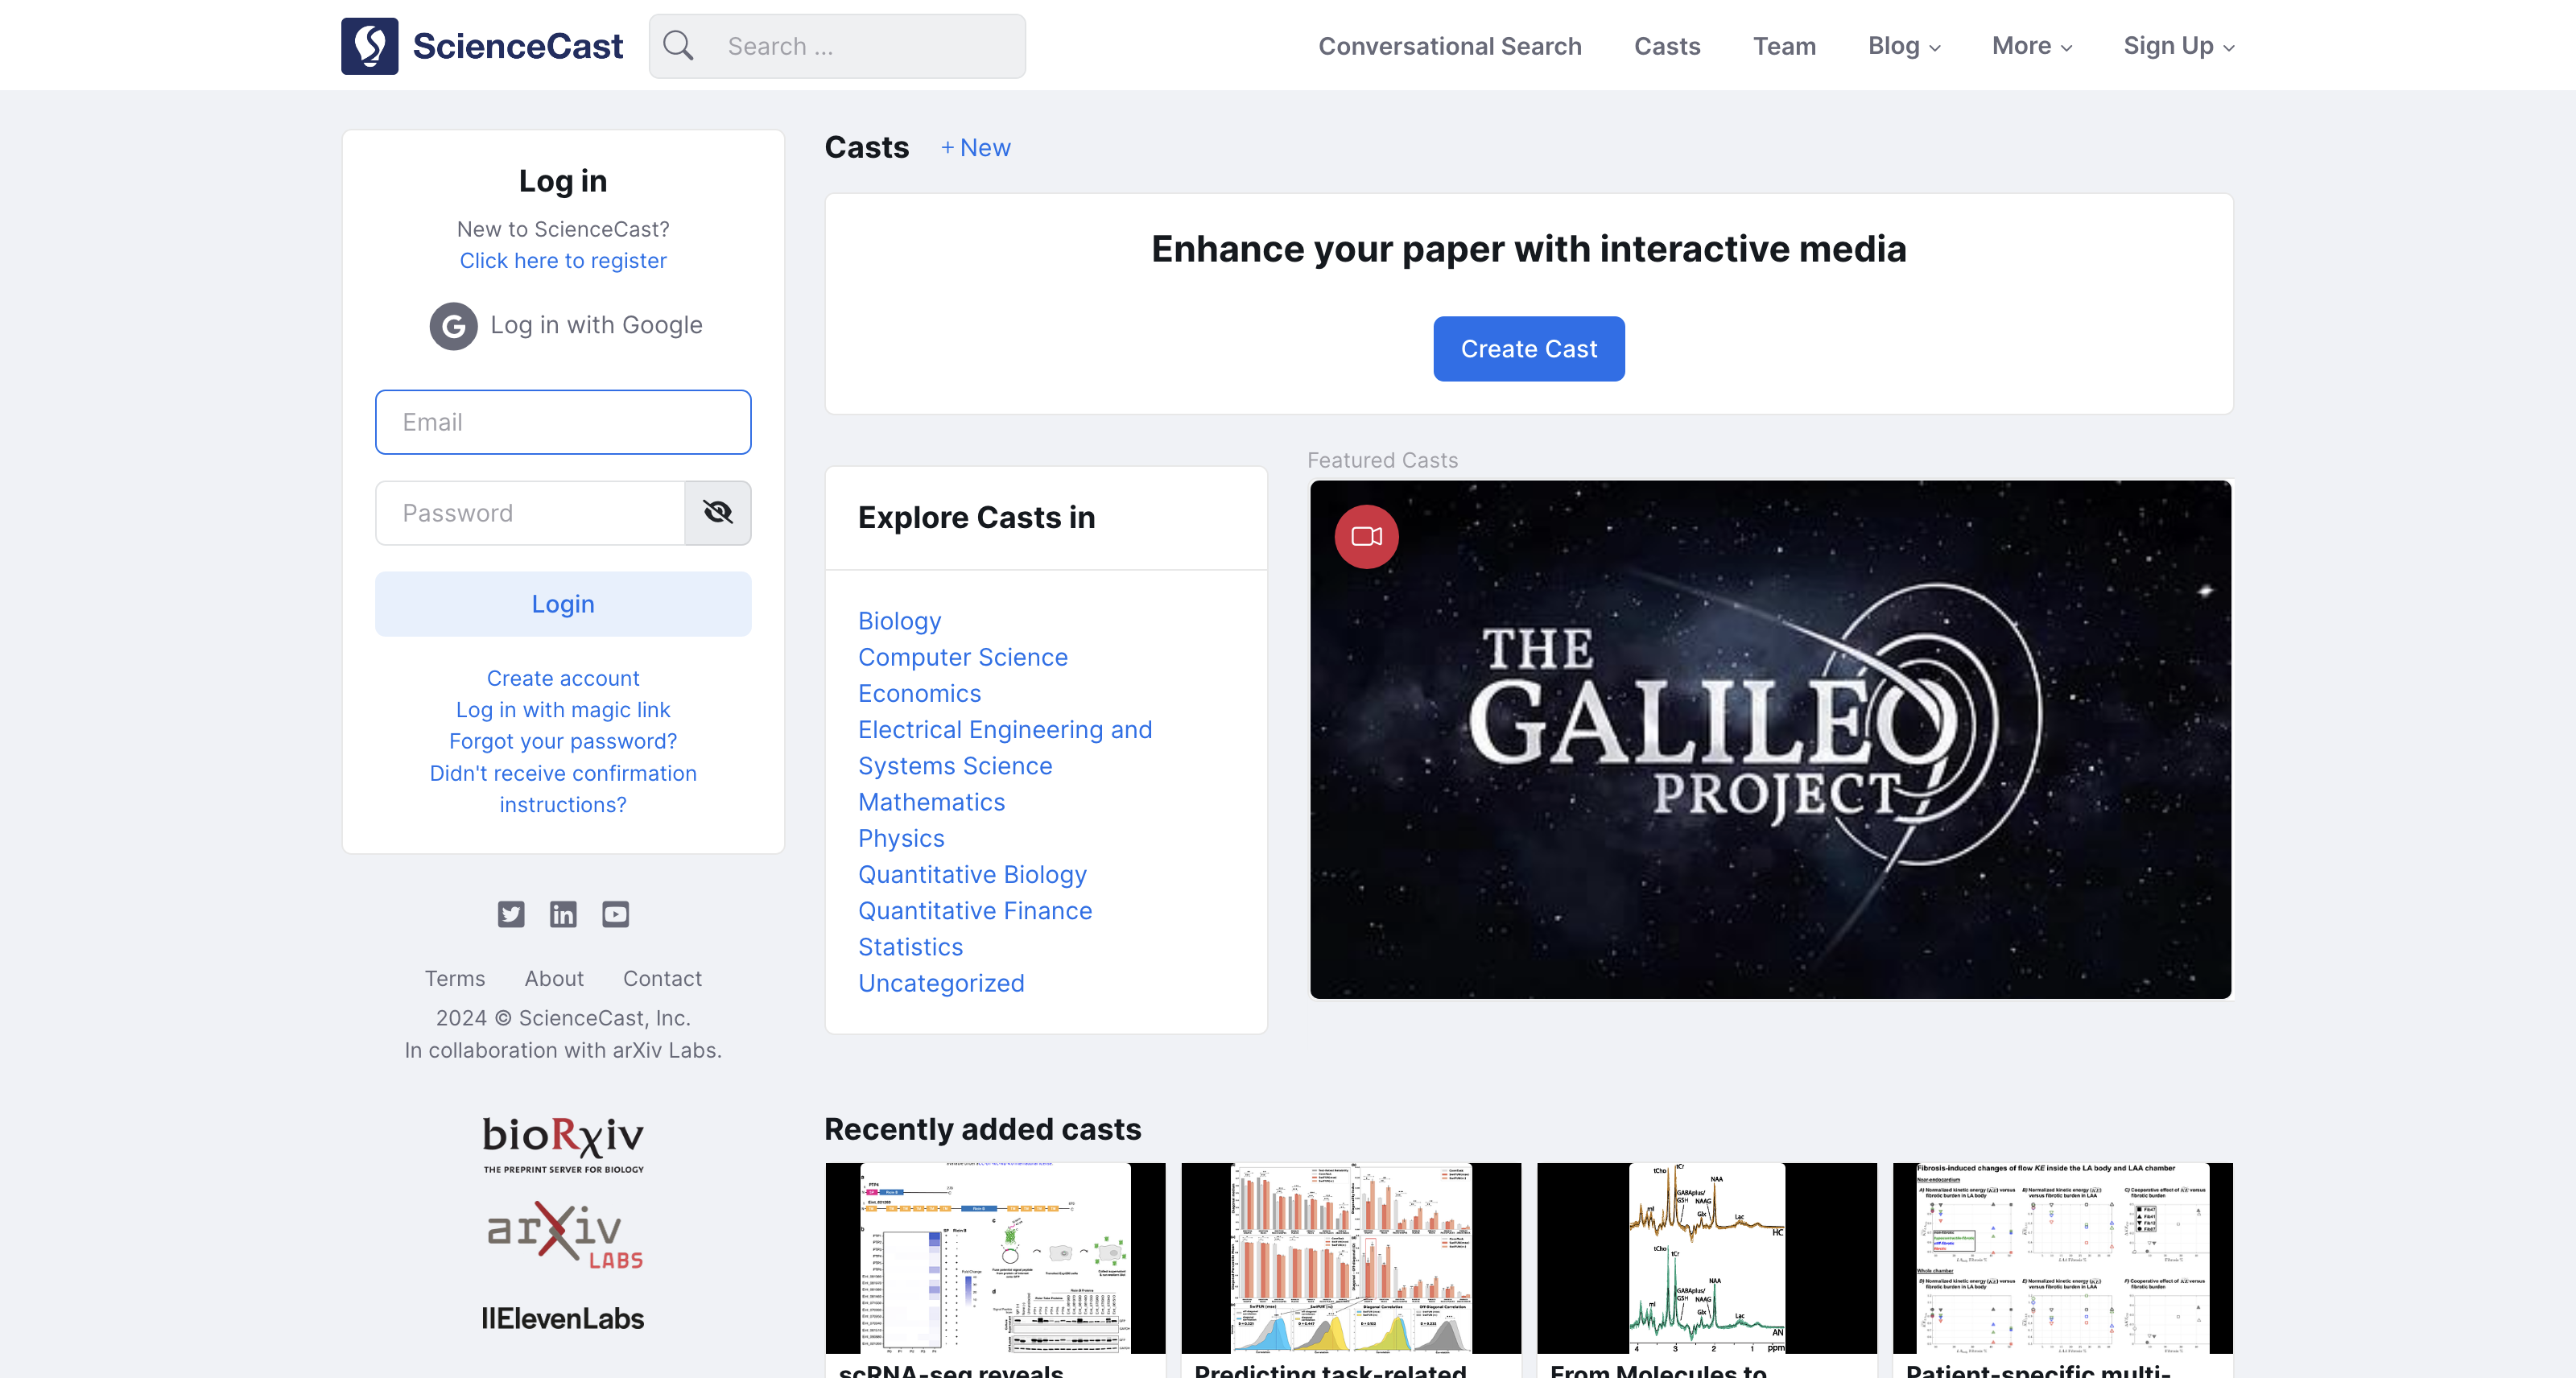Screen dimensions: 2576x1378
Task: Explore Economics casts
Action: click(919, 694)
